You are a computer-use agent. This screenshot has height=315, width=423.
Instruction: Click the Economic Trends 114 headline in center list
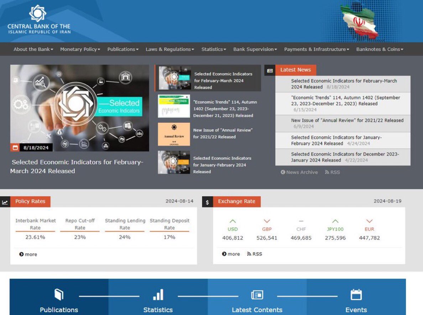coord(225,109)
